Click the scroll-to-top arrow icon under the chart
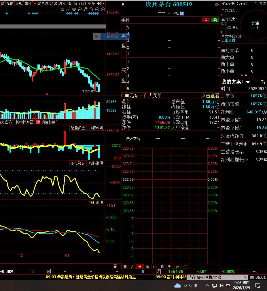 pos(115,266)
